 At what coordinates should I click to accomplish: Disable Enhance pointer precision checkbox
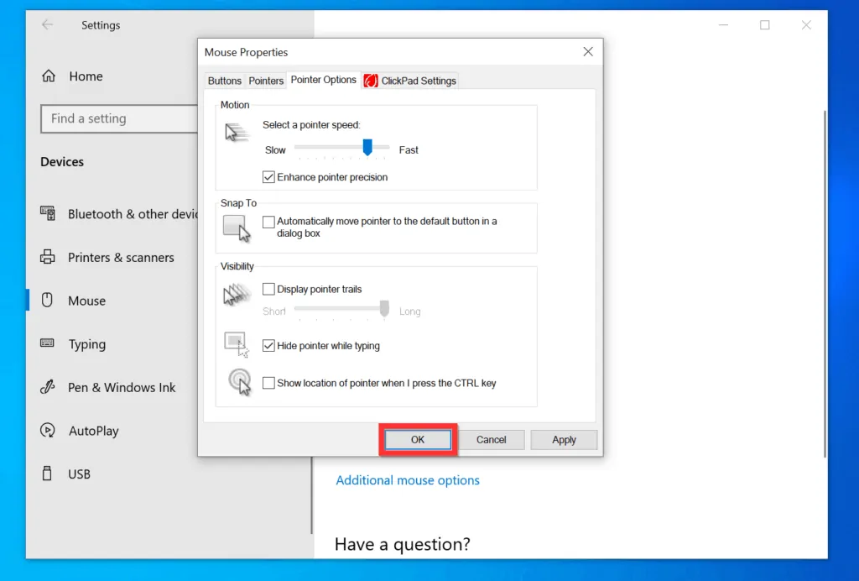(x=268, y=177)
